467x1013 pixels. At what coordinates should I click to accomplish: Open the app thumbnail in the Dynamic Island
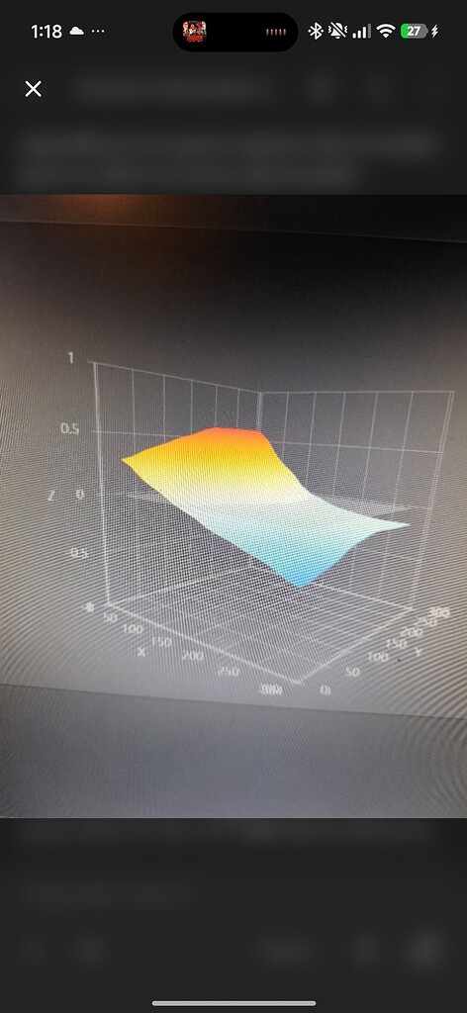(195, 31)
